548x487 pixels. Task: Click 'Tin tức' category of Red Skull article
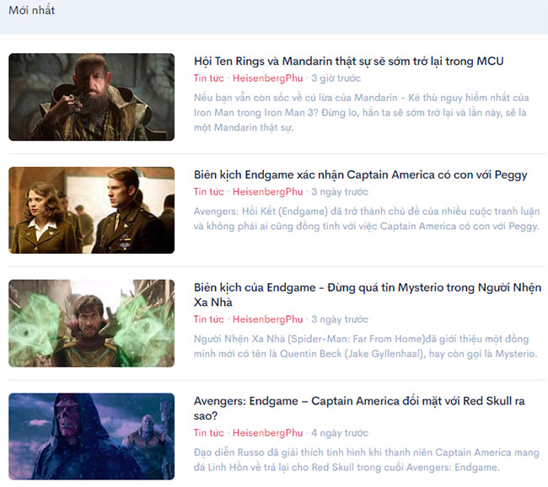tap(208, 432)
